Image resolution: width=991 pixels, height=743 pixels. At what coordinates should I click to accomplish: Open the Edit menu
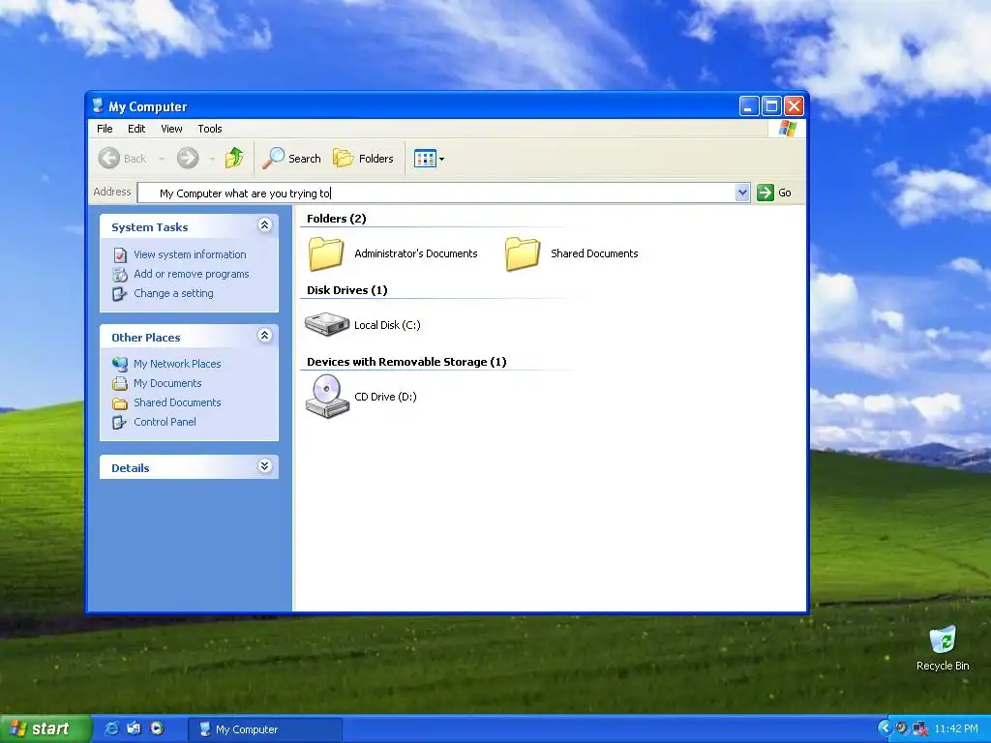pyautogui.click(x=135, y=129)
